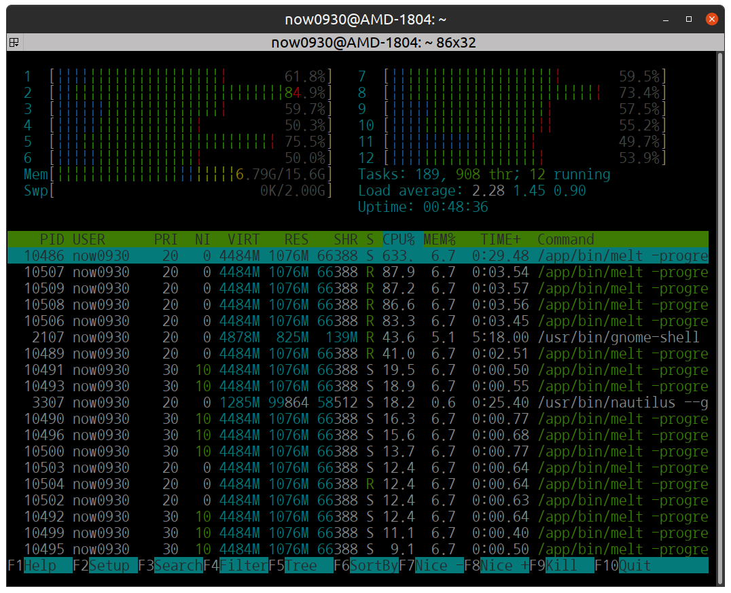731x593 pixels.
Task: Click the terminal grouping icon in the title strip
Action: coord(13,43)
